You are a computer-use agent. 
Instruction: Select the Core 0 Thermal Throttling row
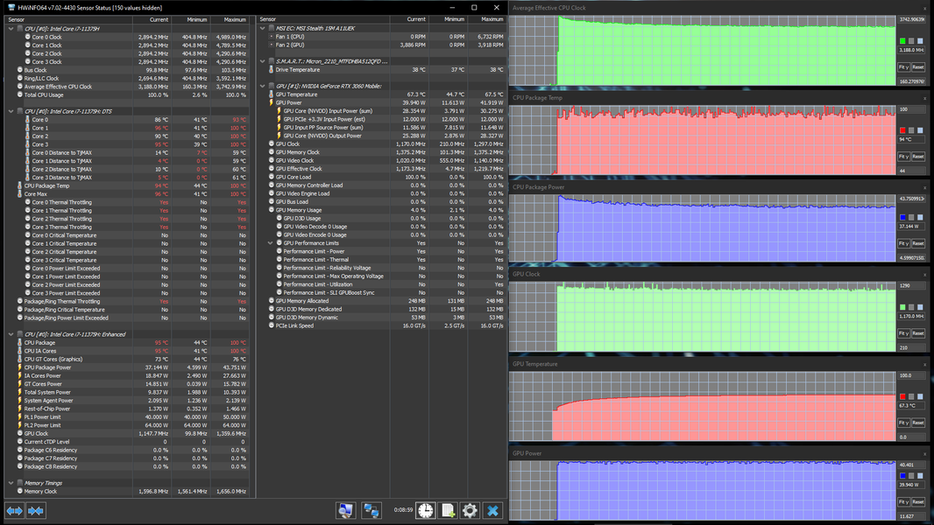pos(127,203)
